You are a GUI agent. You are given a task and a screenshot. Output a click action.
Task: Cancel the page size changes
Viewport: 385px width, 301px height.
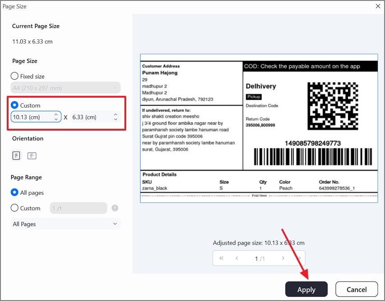357,289
